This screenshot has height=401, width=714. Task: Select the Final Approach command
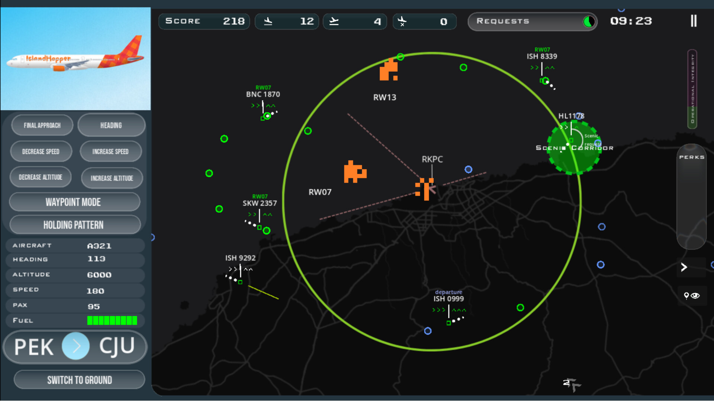(x=42, y=125)
